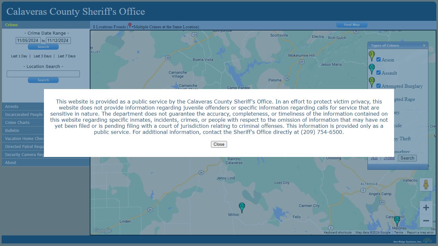Open the About menu item

[46, 163]
